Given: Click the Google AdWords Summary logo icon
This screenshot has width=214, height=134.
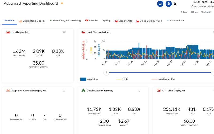Looking at the screenshot, I should pos(83,91).
